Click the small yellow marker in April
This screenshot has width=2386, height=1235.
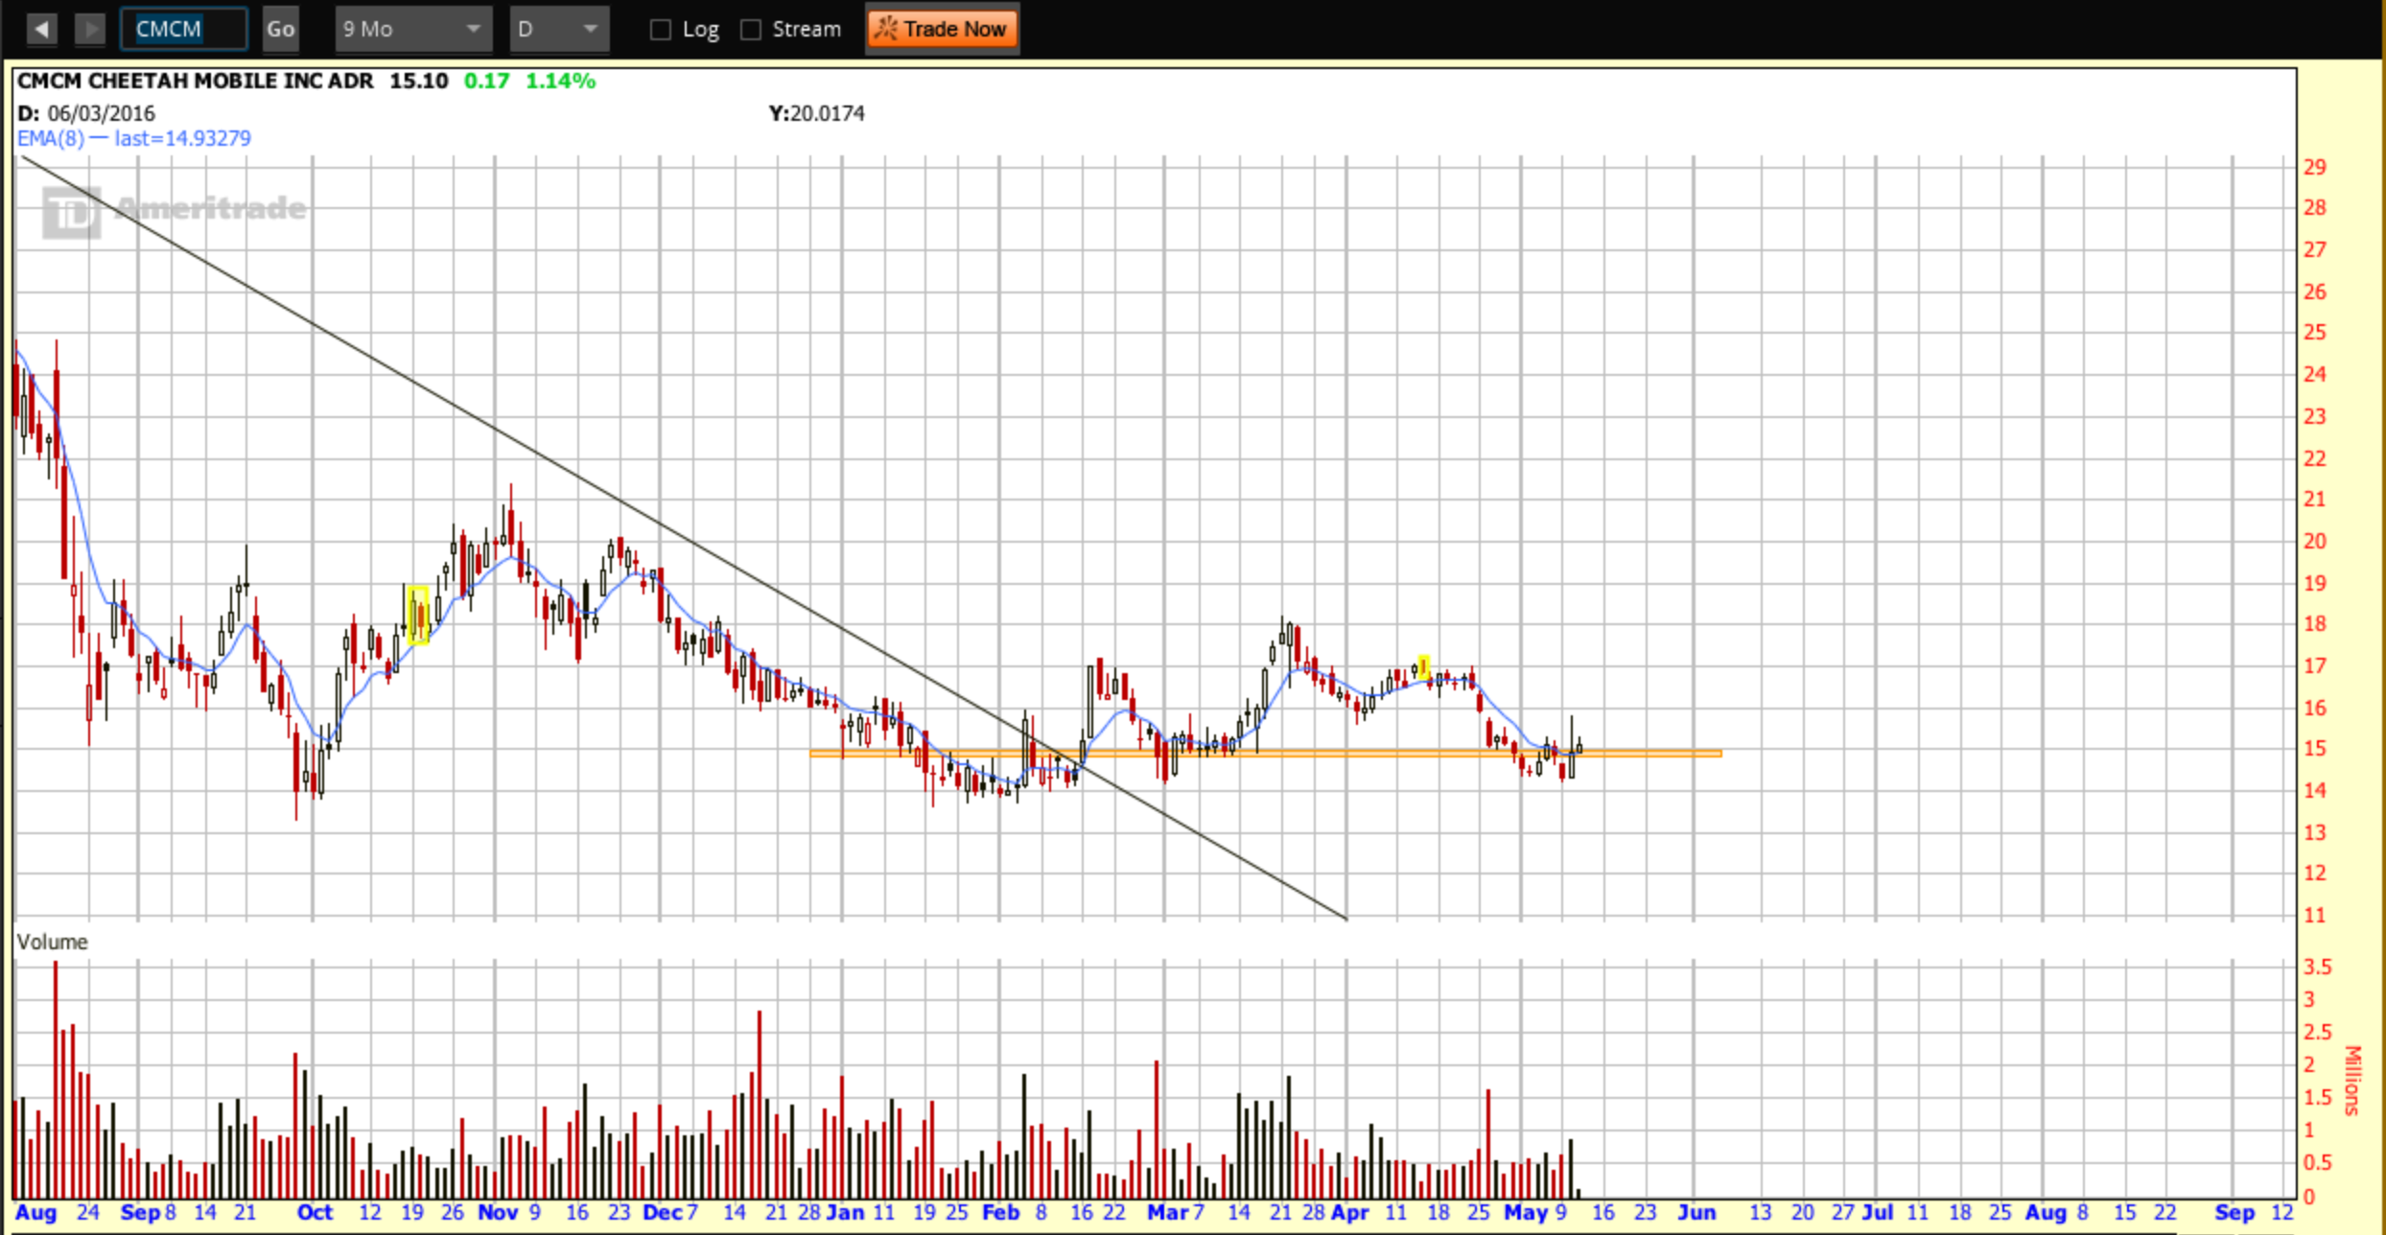point(1424,666)
